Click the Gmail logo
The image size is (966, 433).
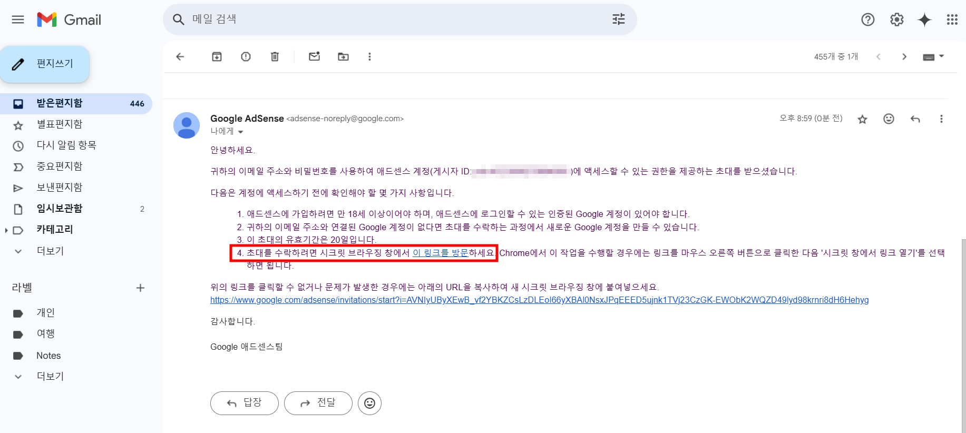click(69, 19)
